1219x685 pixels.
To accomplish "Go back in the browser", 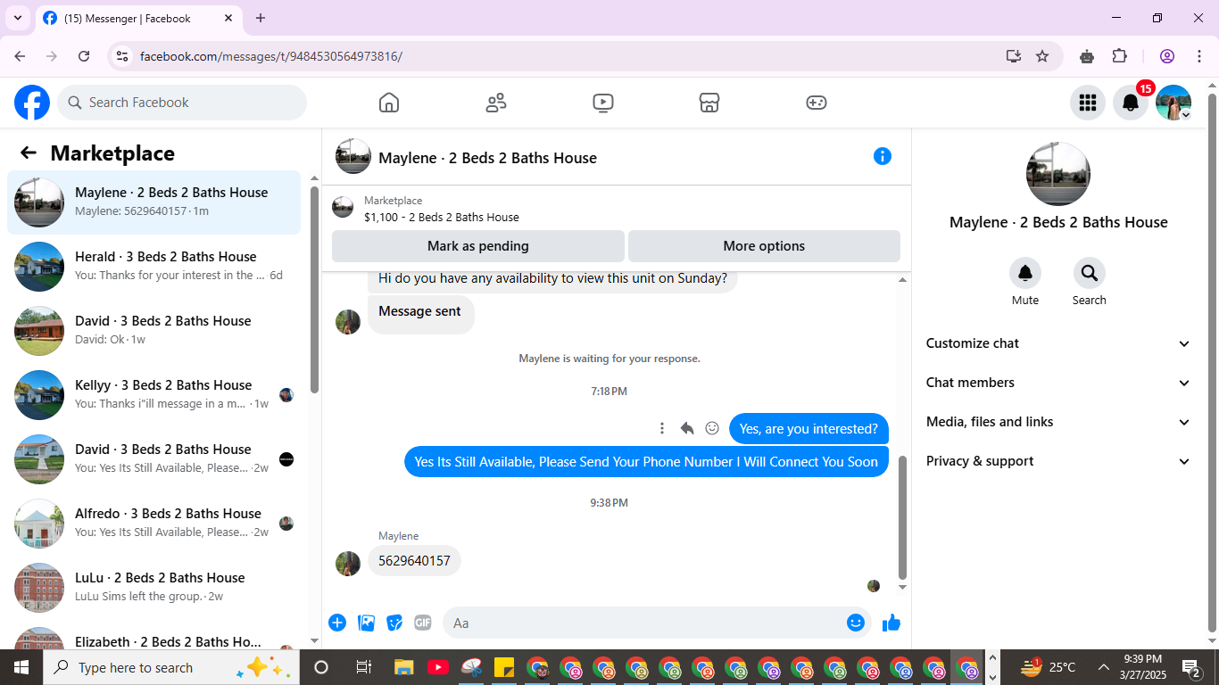I will click(x=20, y=56).
